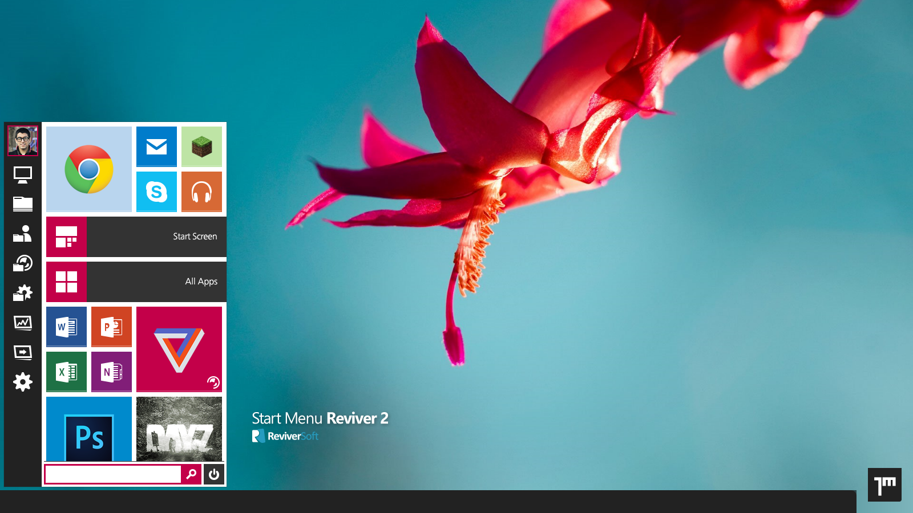
Task: Open the orange headphones music tile
Action: (x=201, y=192)
